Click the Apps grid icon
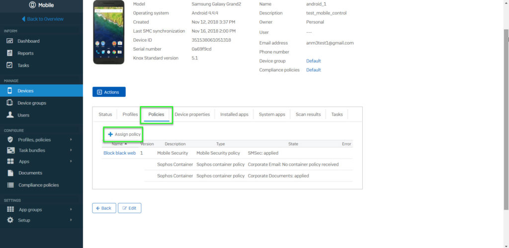The height and width of the screenshot is (248, 509). [10, 161]
